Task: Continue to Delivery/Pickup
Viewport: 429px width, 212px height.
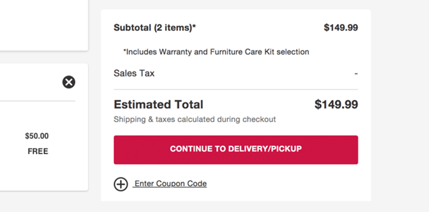Action: [x=236, y=150]
